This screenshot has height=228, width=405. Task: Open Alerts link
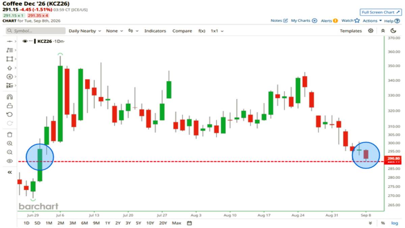[329, 21]
